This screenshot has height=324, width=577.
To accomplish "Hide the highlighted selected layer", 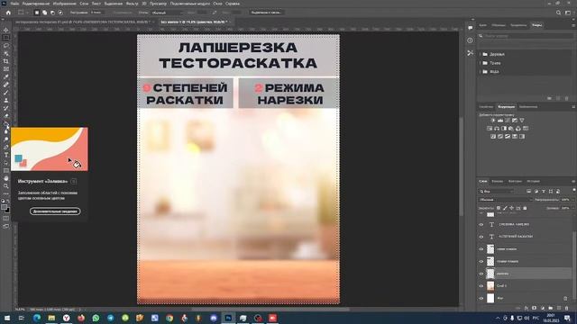I will [481, 274].
